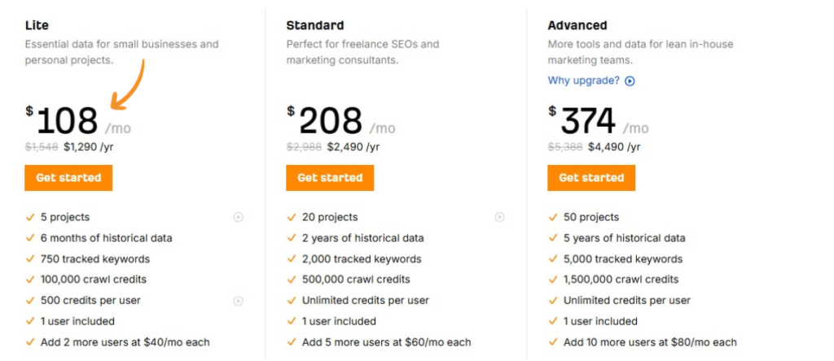Screen dimensions: 834x361
Task: Click the Advanced plan heading
Action: click(x=577, y=25)
